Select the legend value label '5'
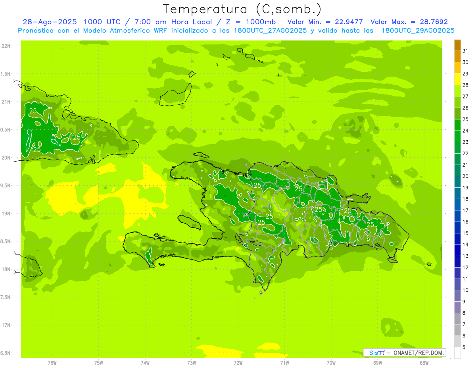The image size is (476, 368). (464, 347)
